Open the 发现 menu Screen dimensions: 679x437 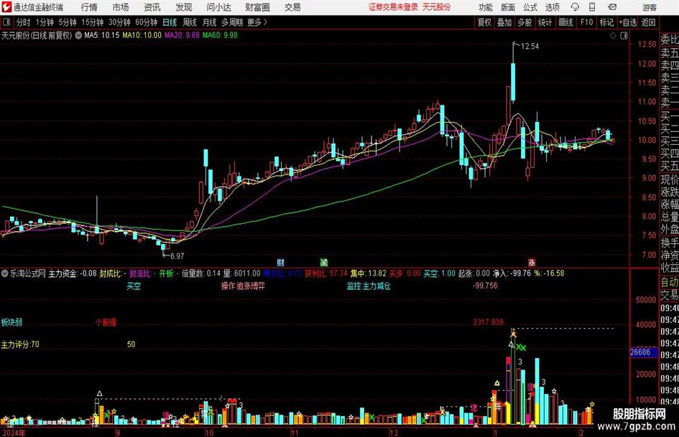[184, 7]
